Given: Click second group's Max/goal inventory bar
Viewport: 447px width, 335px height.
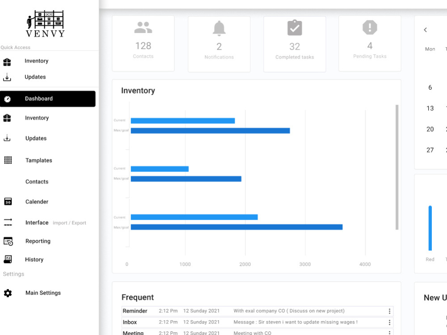Looking at the screenshot, I should [186, 179].
